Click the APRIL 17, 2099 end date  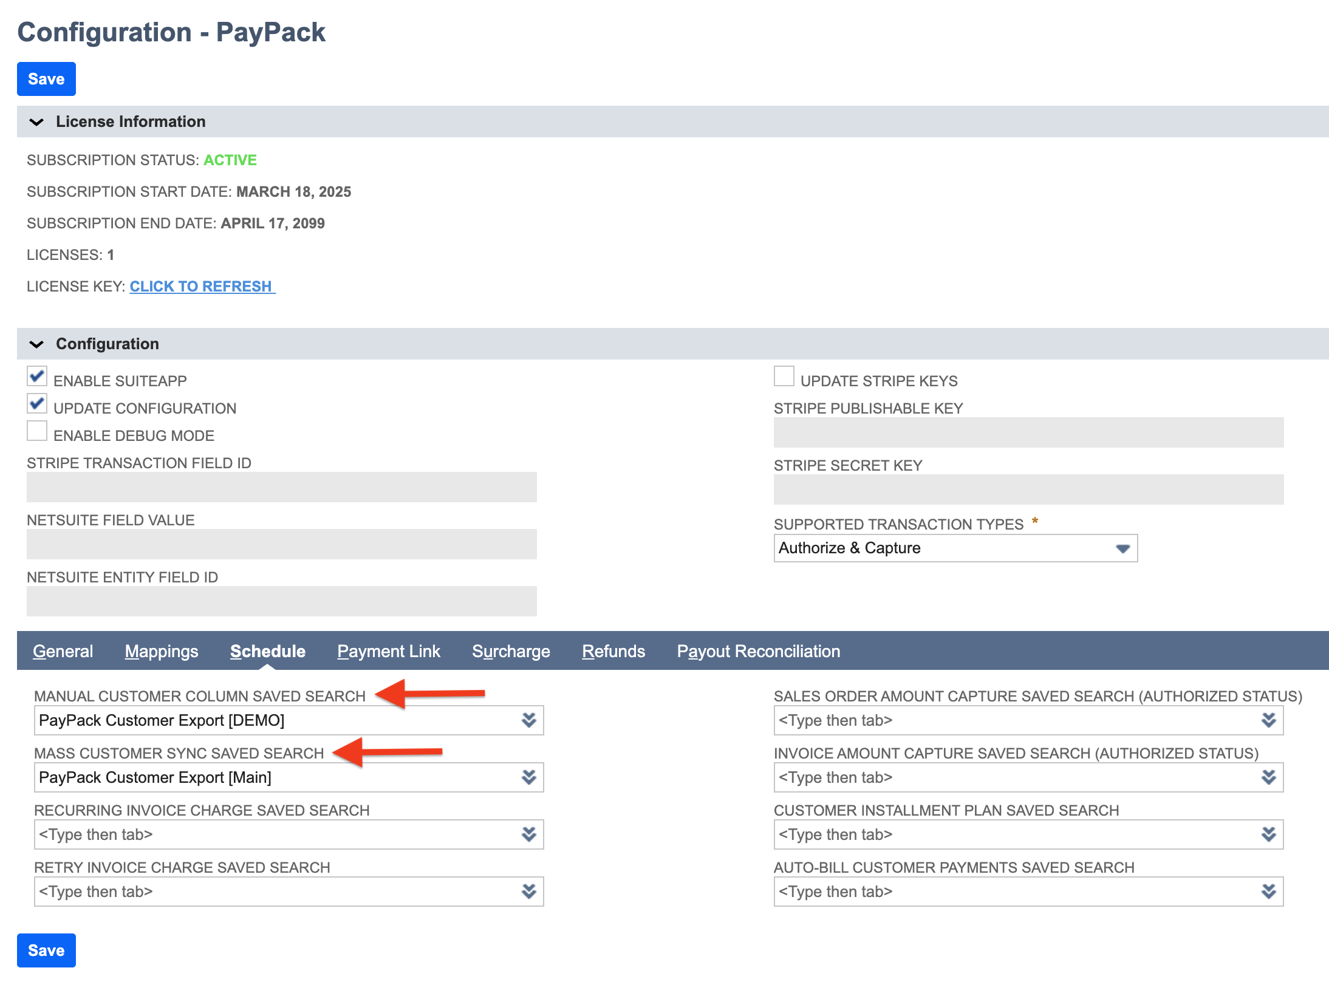(x=273, y=223)
